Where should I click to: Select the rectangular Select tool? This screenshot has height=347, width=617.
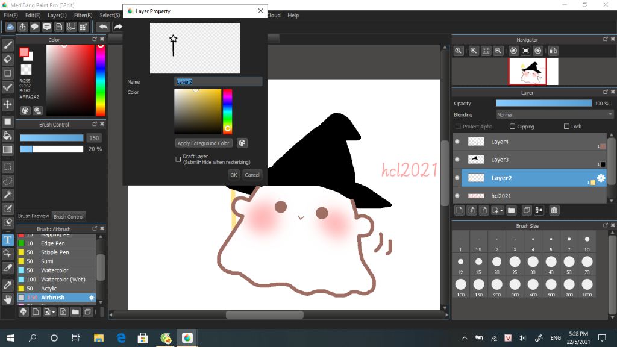[7, 167]
